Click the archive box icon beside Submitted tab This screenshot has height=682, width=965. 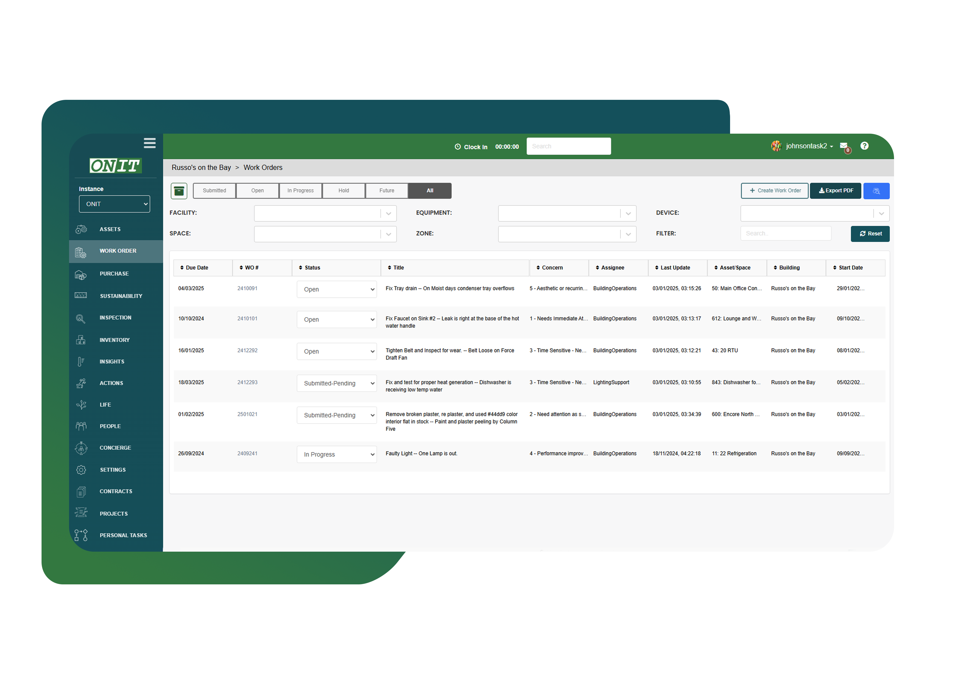click(179, 191)
